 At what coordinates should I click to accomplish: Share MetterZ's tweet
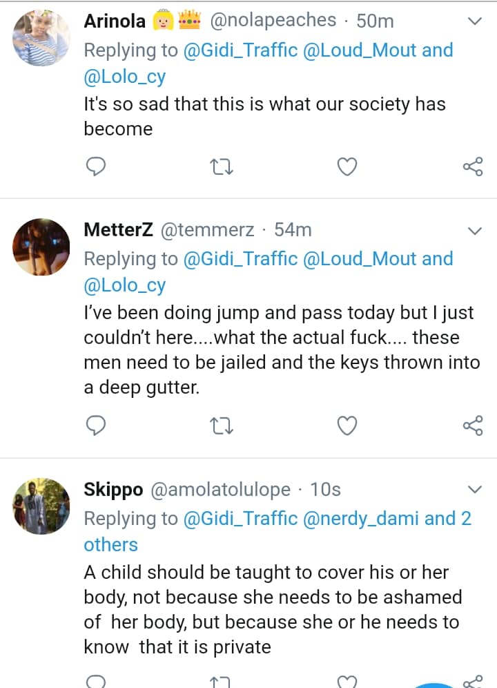(x=473, y=426)
